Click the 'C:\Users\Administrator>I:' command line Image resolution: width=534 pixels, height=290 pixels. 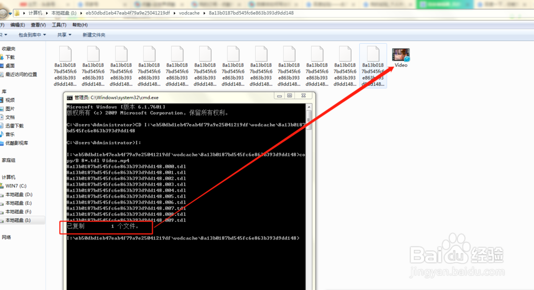[x=104, y=143]
